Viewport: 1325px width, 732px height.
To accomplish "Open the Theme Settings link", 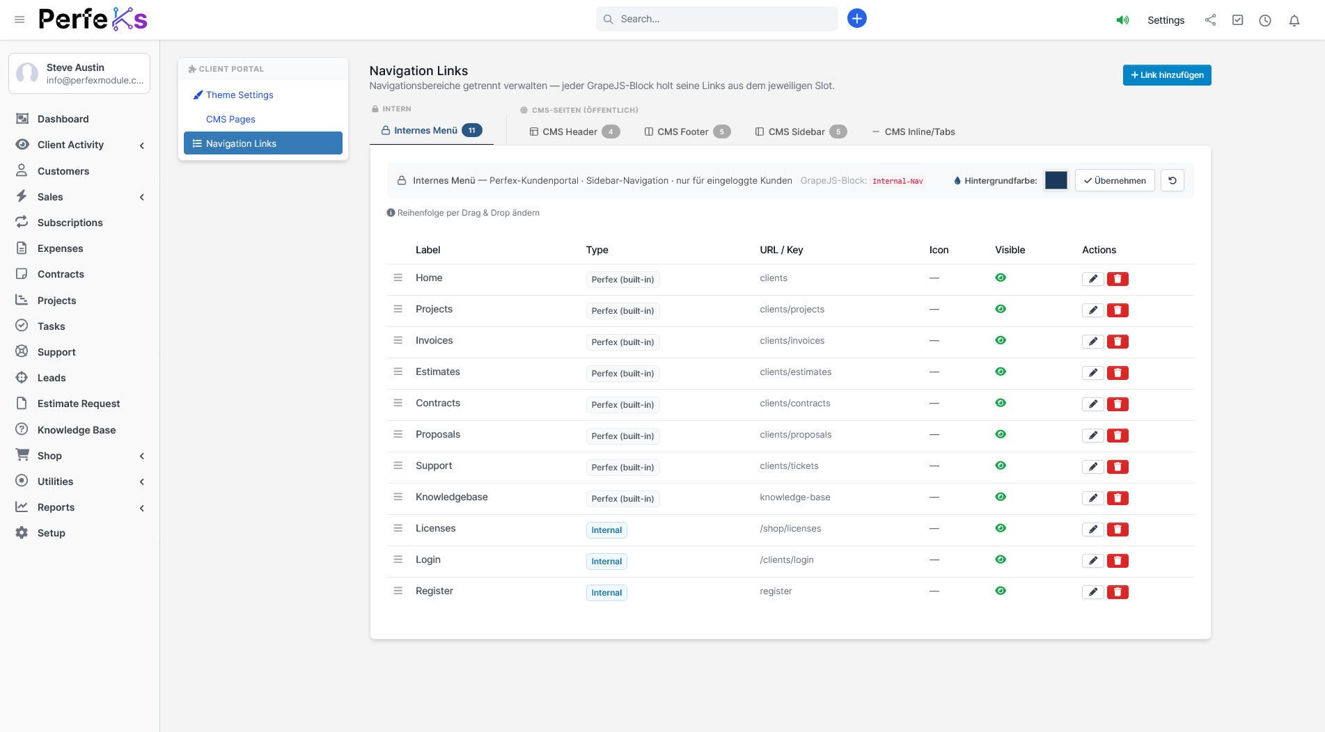I will point(240,95).
